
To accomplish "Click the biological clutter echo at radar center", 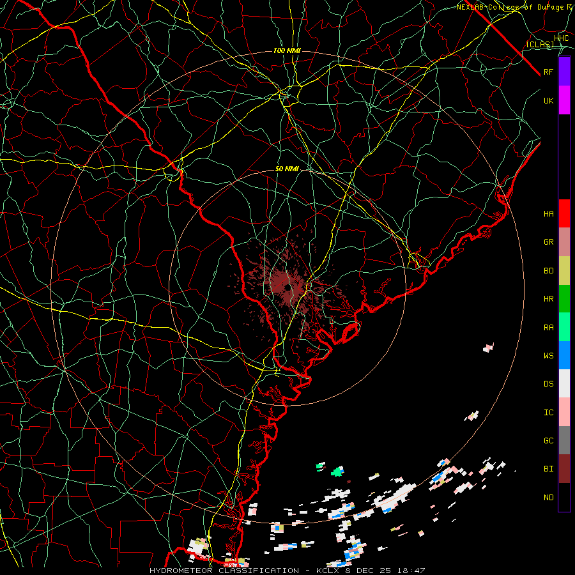I will (x=287, y=287).
